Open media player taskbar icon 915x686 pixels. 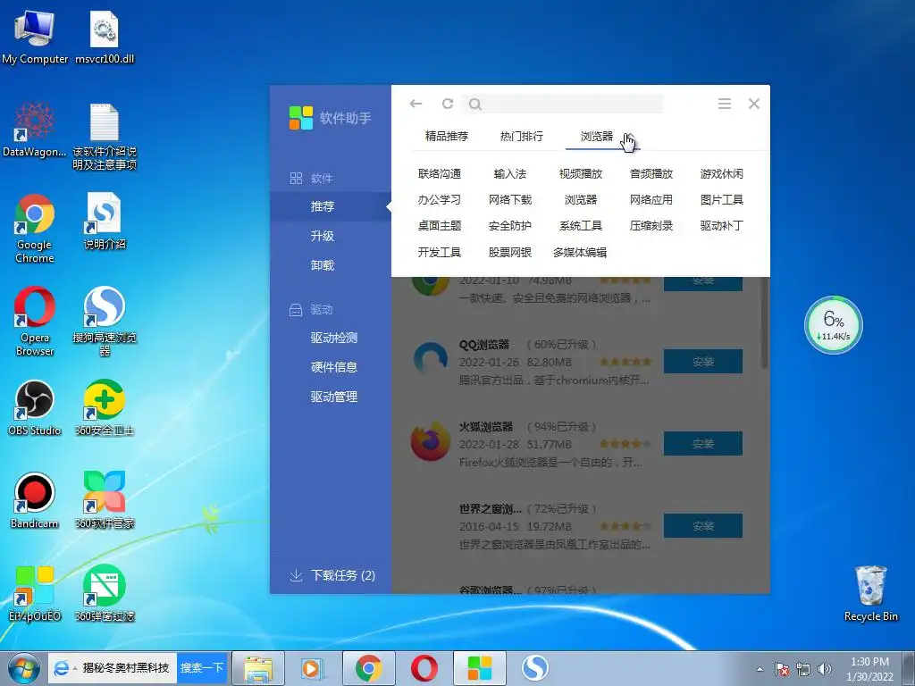(x=312, y=668)
